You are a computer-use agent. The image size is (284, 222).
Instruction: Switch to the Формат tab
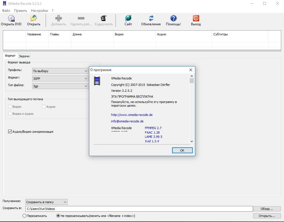tap(10, 56)
